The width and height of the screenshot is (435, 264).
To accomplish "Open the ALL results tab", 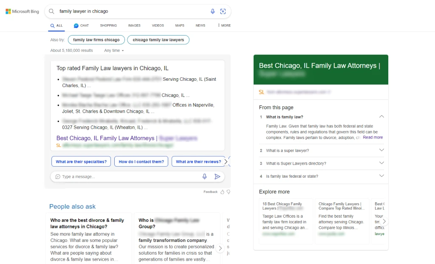I will (x=56, y=26).
